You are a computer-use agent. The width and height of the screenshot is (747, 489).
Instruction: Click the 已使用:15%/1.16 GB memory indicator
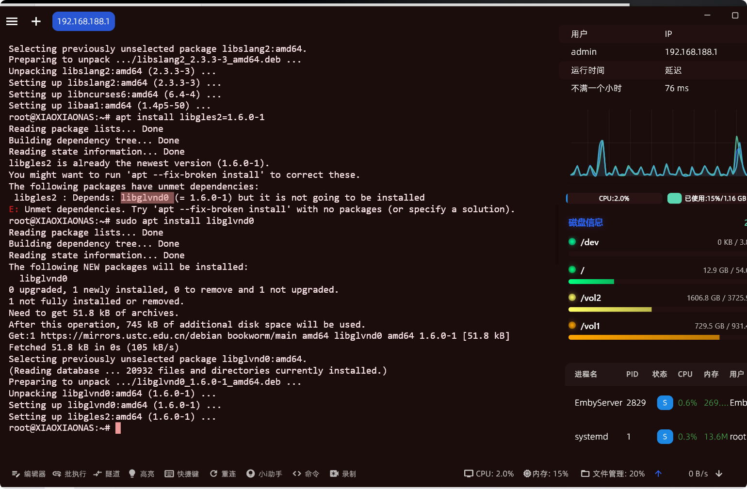click(707, 198)
